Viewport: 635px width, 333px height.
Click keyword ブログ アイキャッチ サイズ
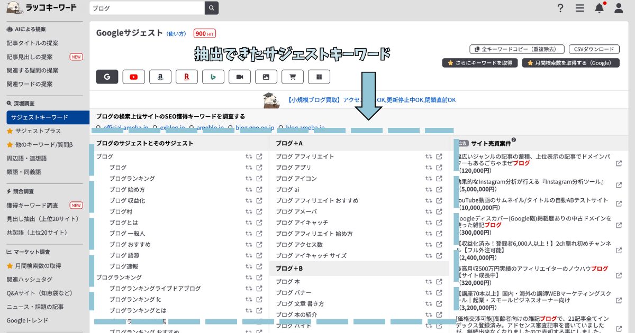click(311, 255)
